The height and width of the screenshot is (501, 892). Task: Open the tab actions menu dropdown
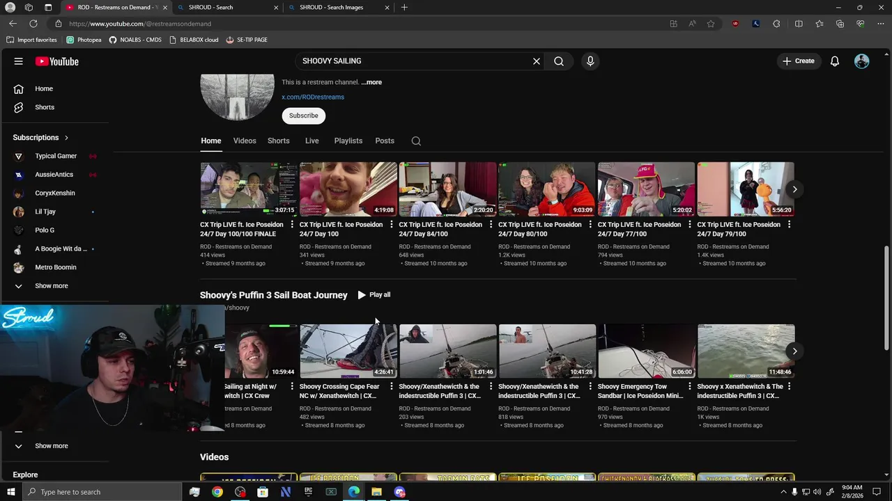pos(48,8)
